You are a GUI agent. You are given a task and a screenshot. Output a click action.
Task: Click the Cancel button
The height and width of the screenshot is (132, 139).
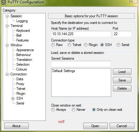point(122,126)
